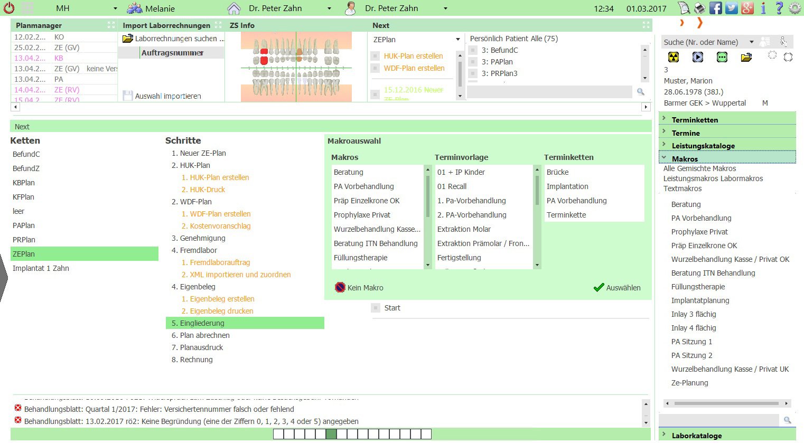The image size is (804, 443).
Task: Maximize the Planmanager panel
Action: click(x=111, y=25)
